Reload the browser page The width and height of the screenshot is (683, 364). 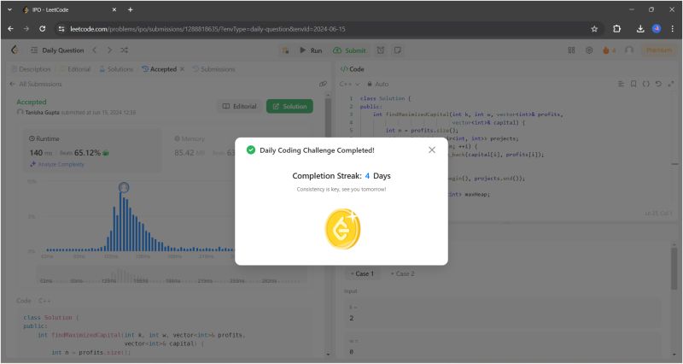coord(42,29)
